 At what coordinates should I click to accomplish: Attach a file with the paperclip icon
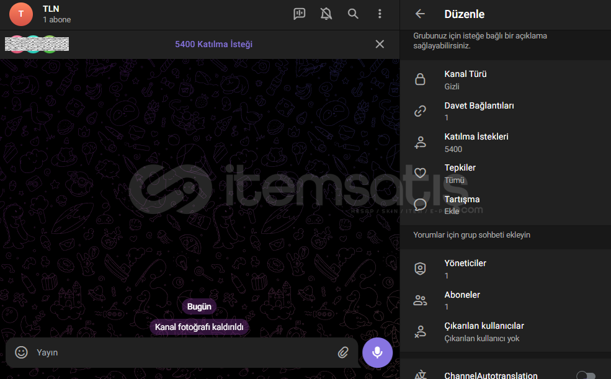(x=343, y=352)
